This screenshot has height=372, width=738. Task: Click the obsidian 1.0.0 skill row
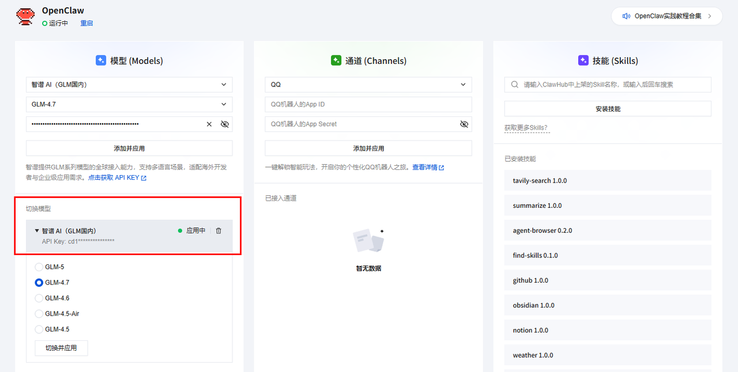click(608, 305)
